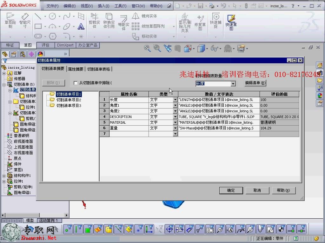Expand the 结构构件1 tree node
325x243 pixels.
coord(4,176)
